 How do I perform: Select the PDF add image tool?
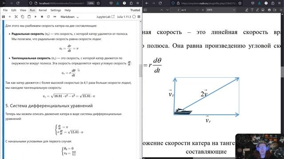[x=263, y=10]
